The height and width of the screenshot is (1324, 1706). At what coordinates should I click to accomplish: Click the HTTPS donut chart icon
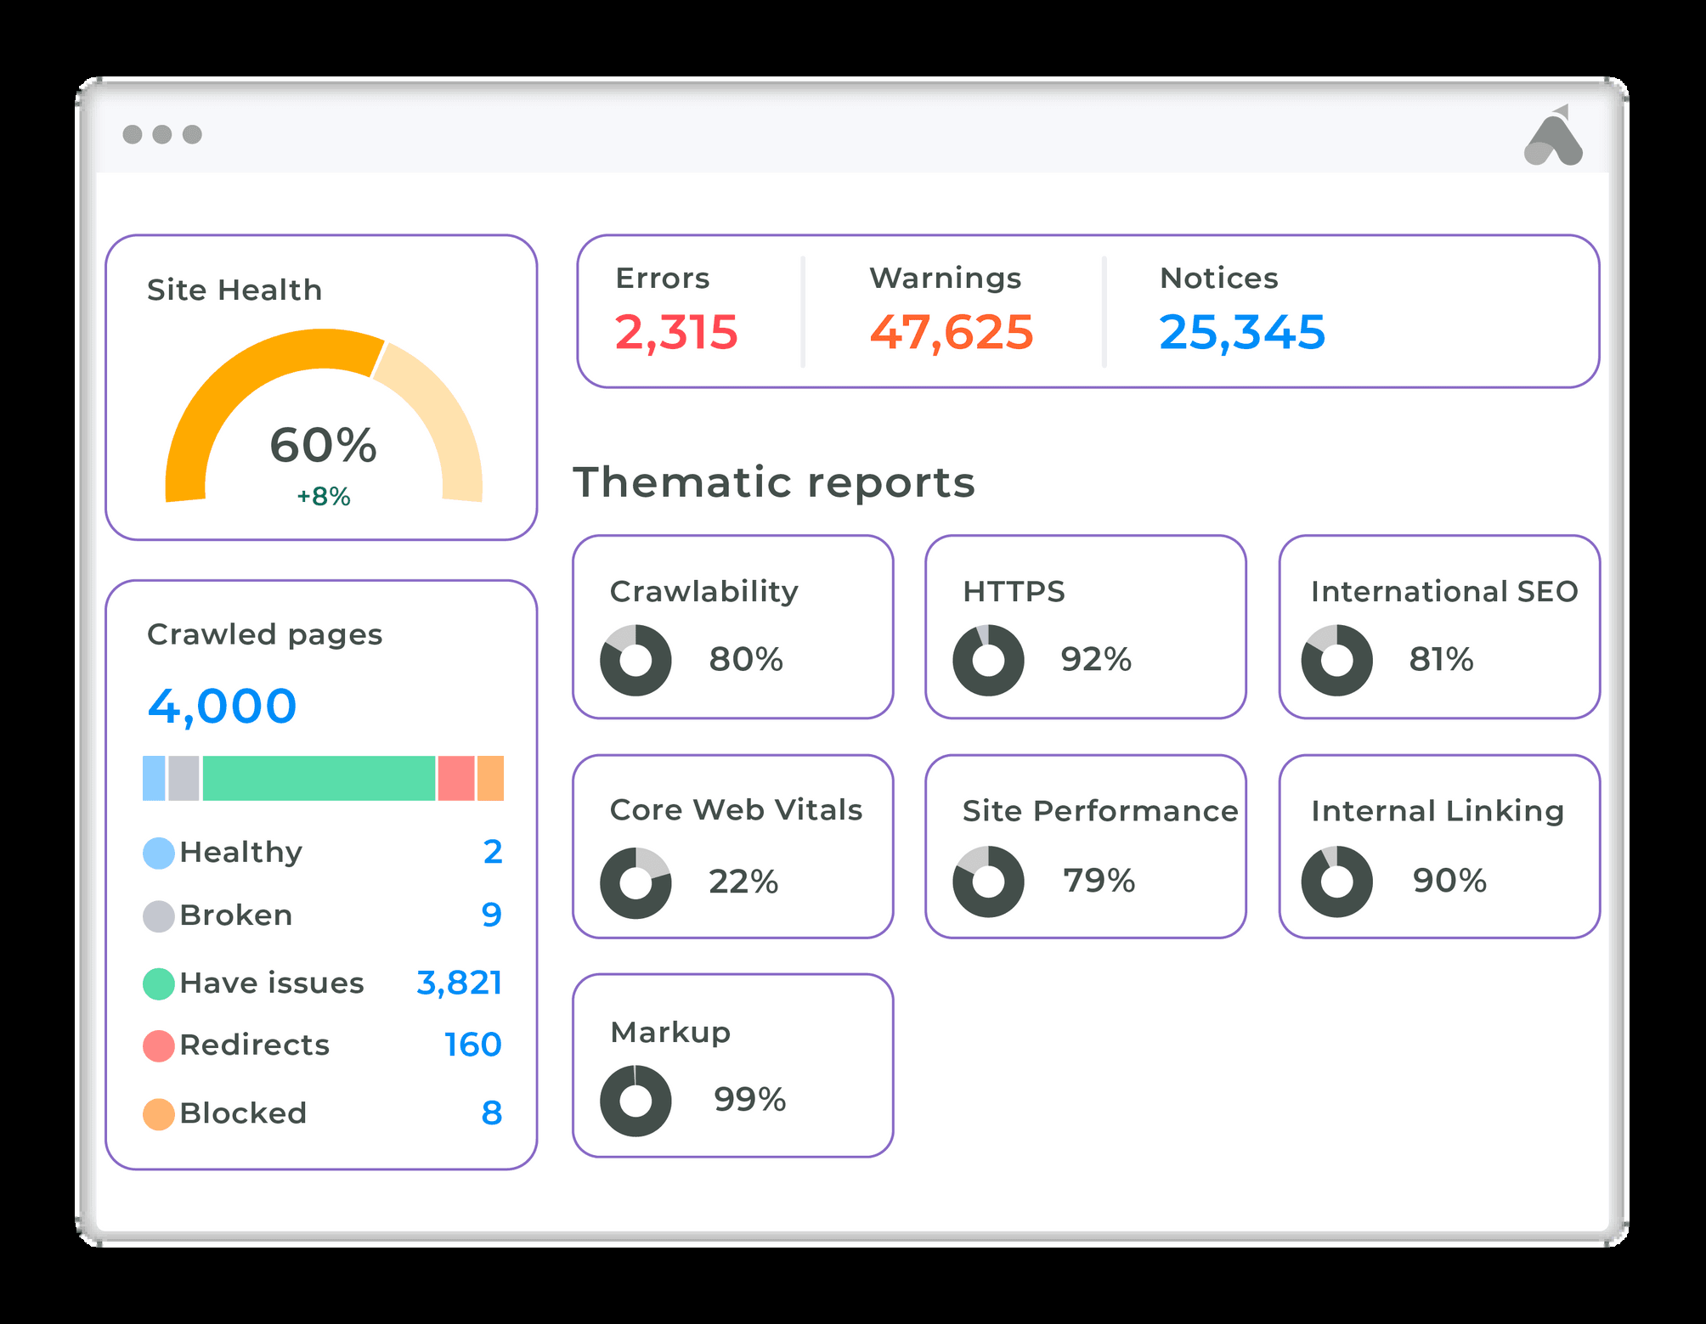(988, 661)
